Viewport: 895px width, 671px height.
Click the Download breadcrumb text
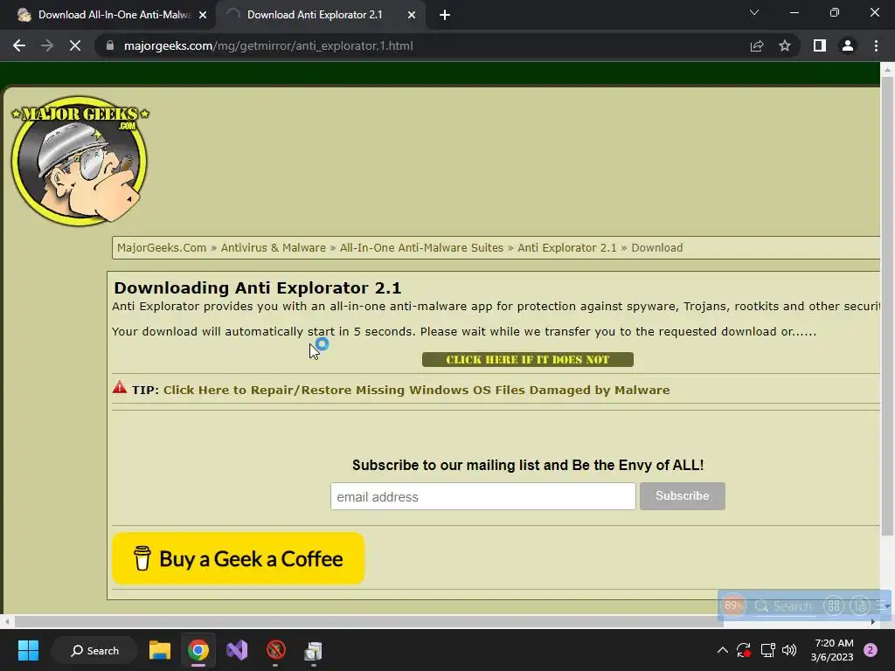(x=657, y=247)
